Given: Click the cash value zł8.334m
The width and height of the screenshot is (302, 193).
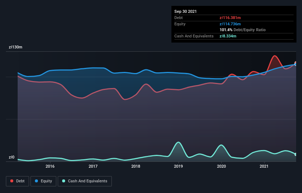Looking at the screenshot, I should coord(228,36).
